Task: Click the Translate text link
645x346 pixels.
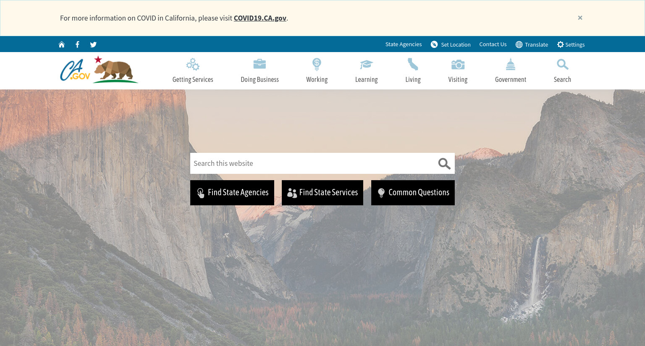Action: coord(536,45)
